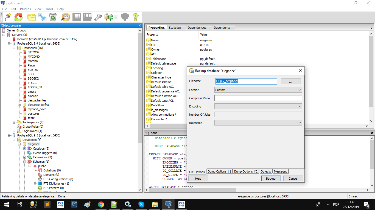Open the notification center icon

[366, 204]
